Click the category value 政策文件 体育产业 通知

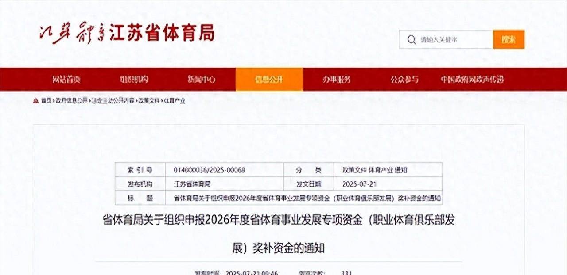(x=374, y=170)
